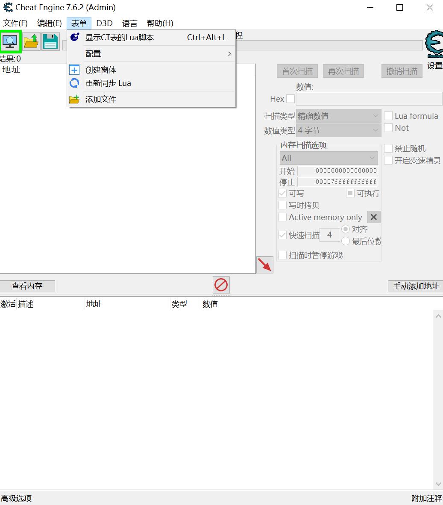Viewport: 443px width, 505px height.
Task: Open the 编辑(E) menu
Action: 49,23
